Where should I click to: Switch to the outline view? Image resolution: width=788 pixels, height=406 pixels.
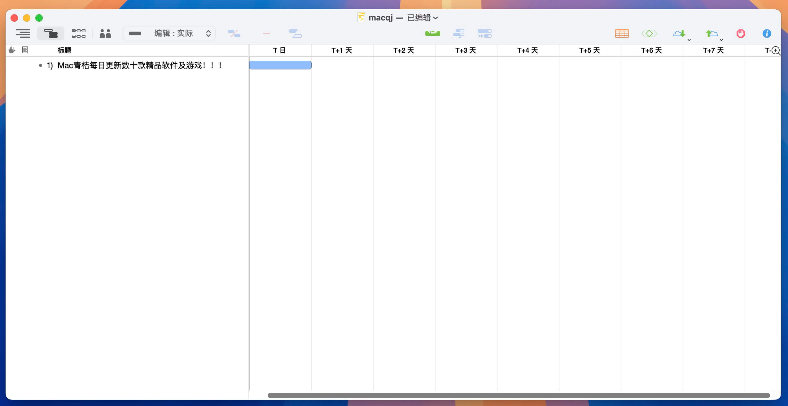pyautogui.click(x=23, y=33)
